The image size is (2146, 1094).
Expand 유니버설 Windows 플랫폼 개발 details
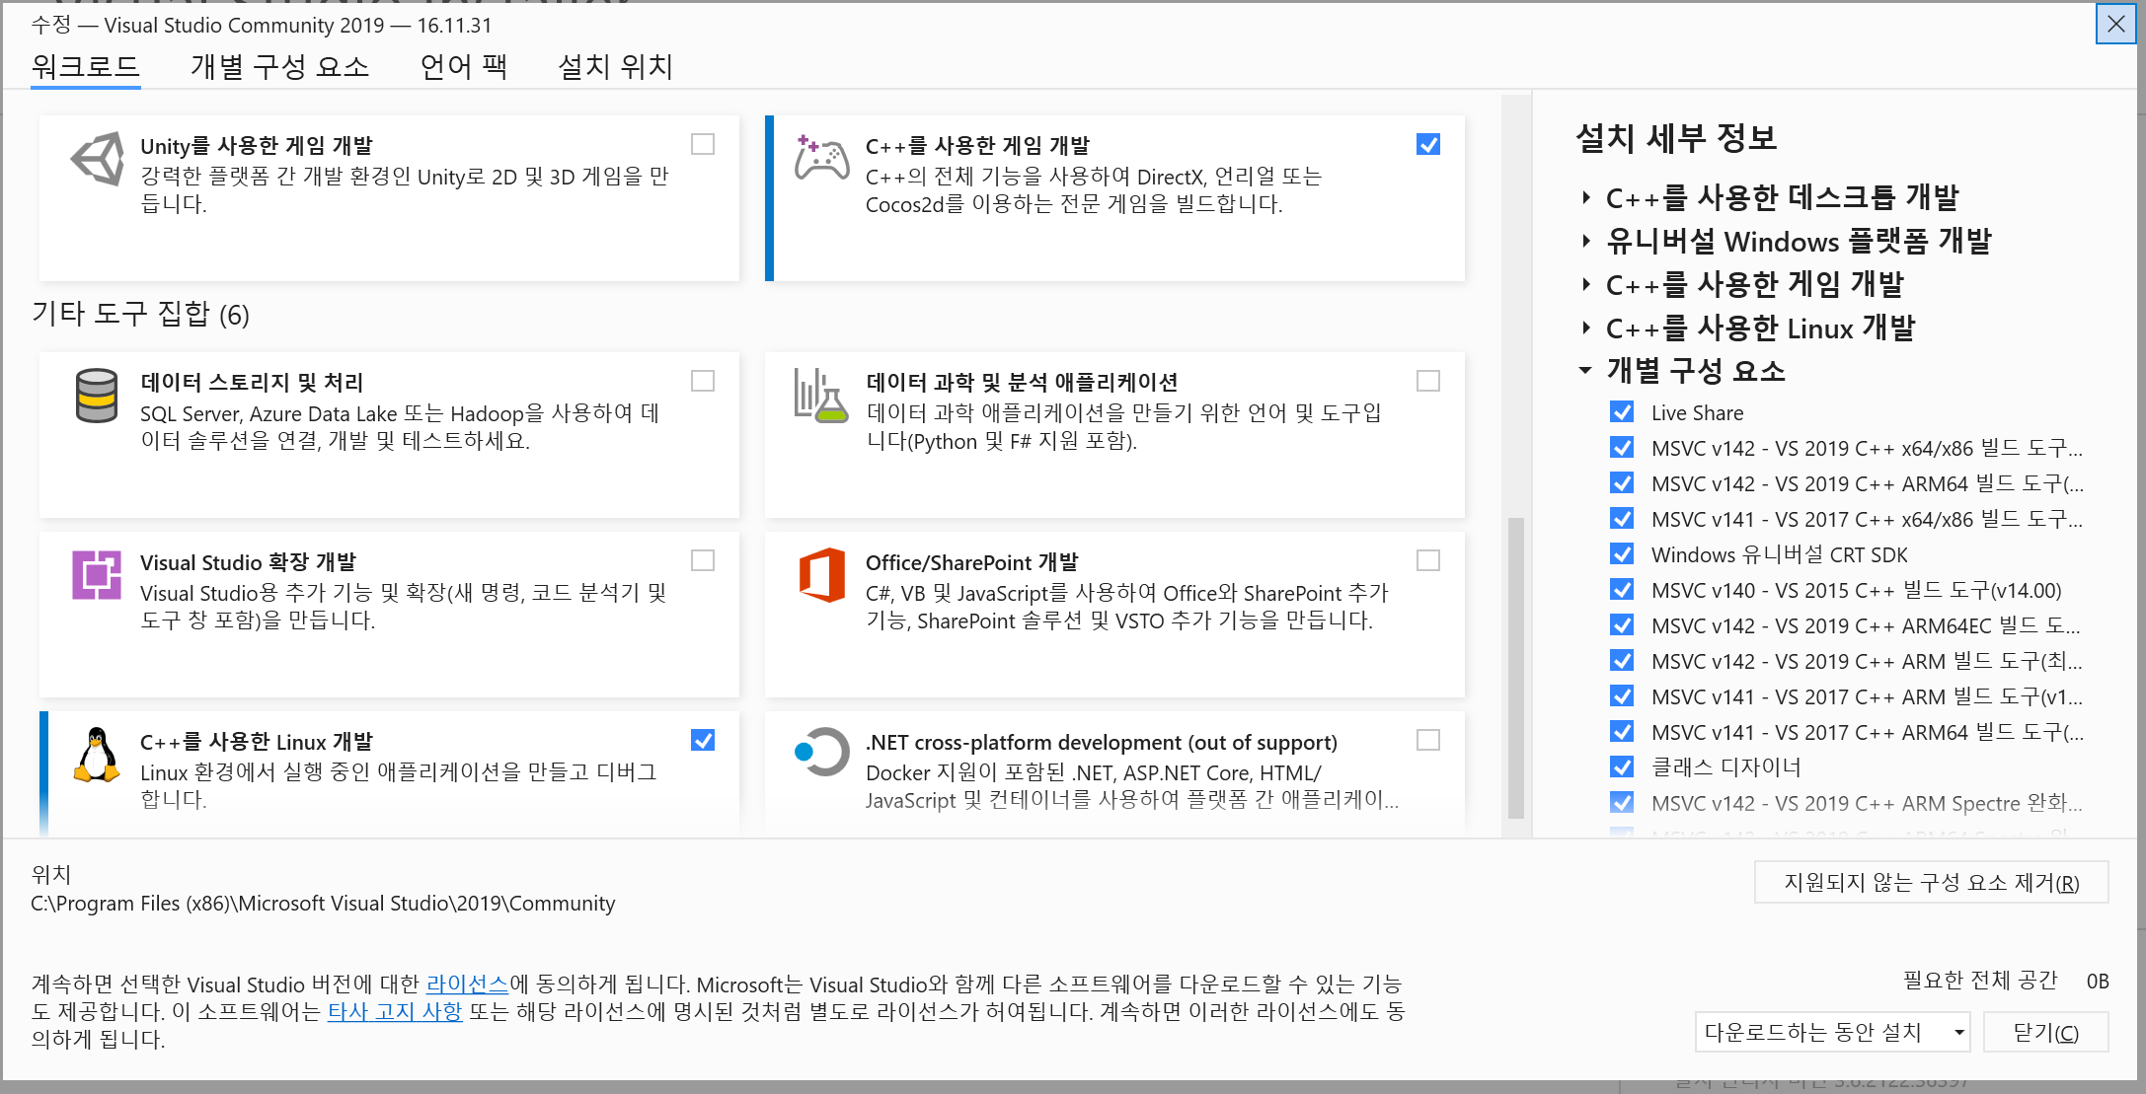pos(1585,241)
